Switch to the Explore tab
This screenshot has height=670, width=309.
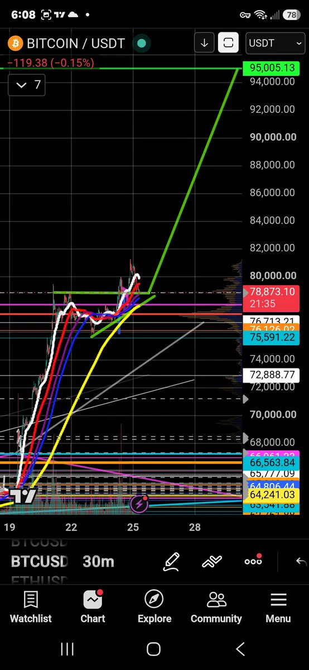154,607
